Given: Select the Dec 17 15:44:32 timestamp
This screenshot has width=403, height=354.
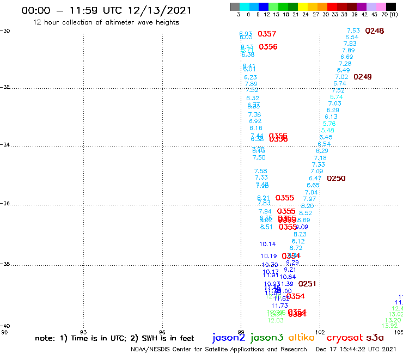Looking at the screenshot, I should tap(356, 349).
